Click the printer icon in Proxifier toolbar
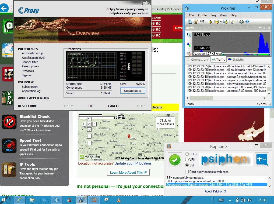Screen dimensions: 274x204 pos(241,21)
